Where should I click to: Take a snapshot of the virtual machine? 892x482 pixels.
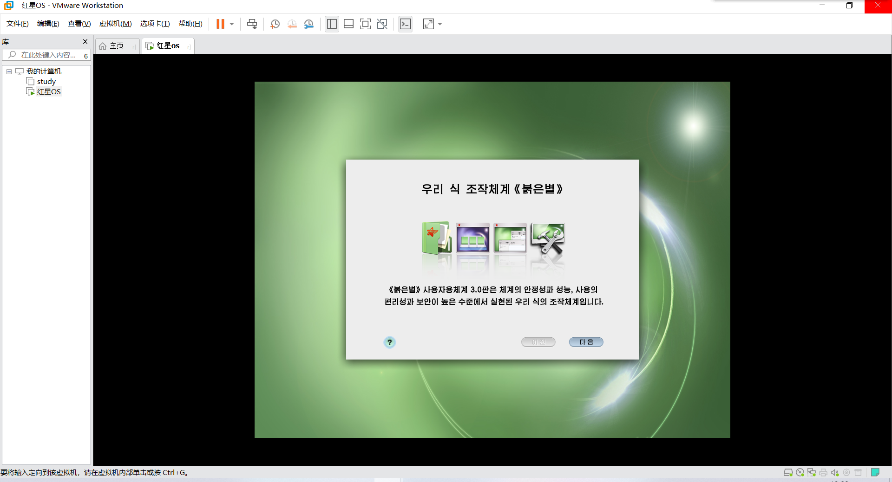point(275,24)
